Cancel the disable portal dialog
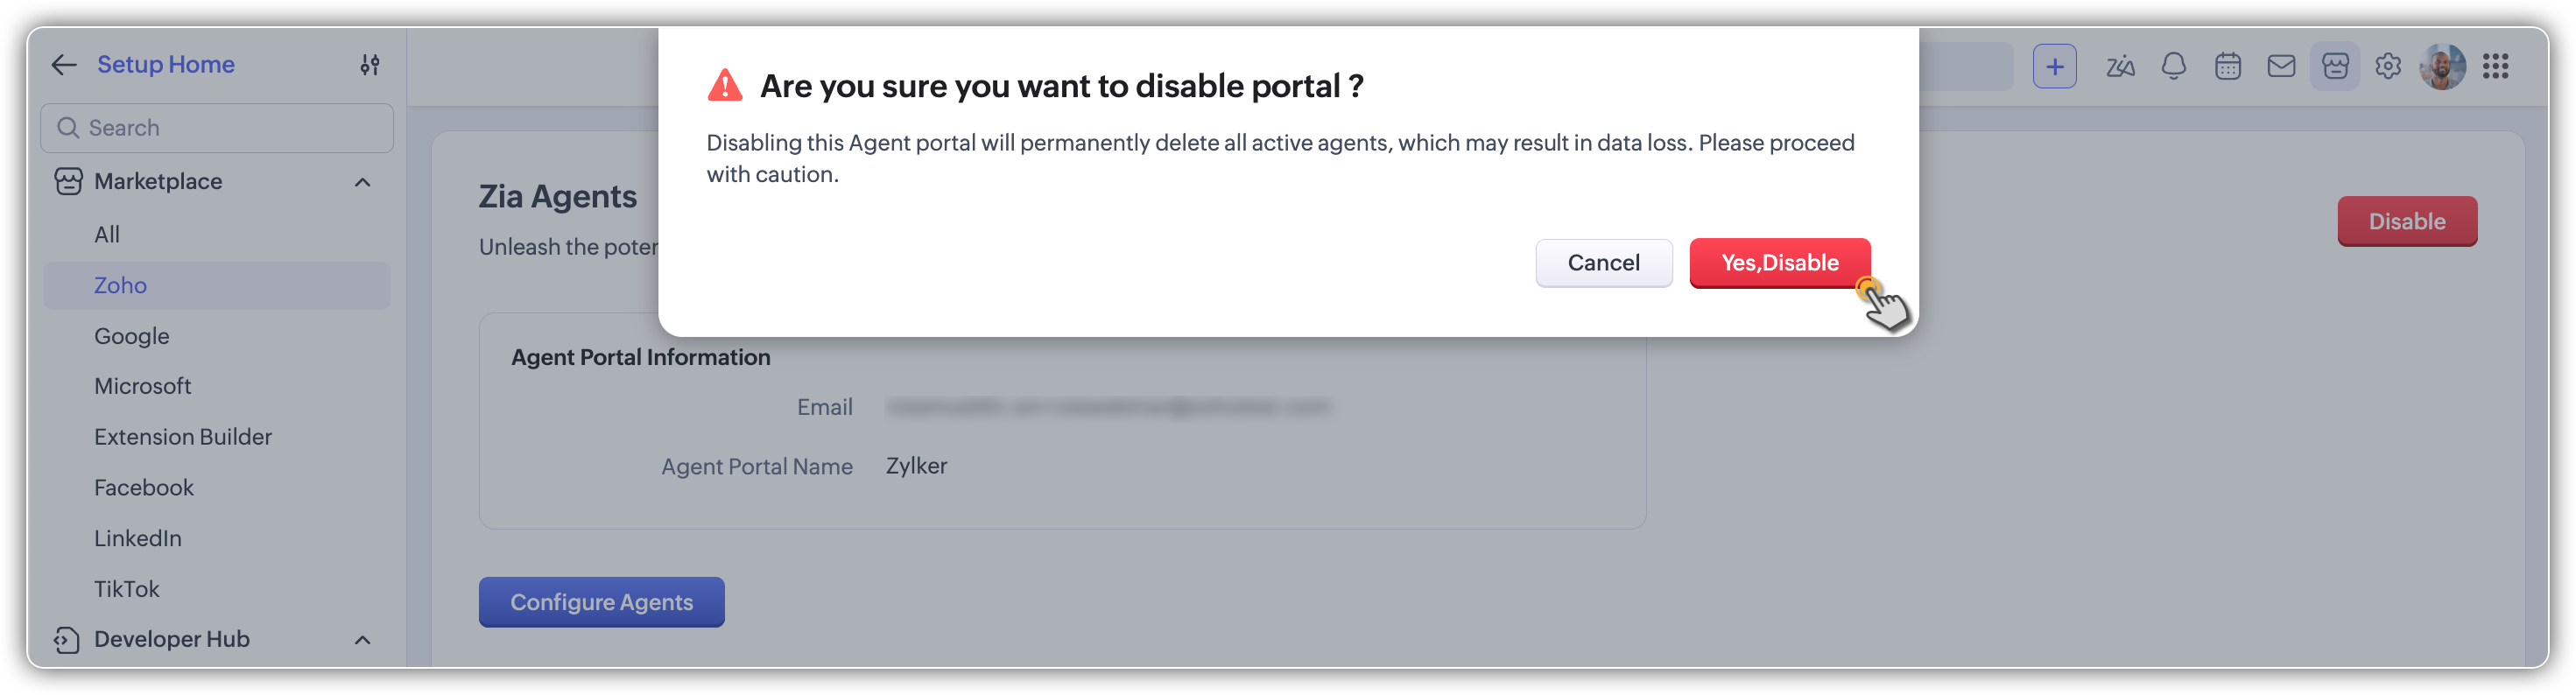Viewport: 2576px width, 695px height. pos(1603,263)
